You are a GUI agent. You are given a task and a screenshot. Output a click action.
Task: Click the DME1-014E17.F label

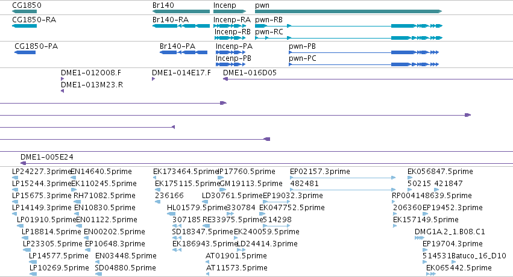tap(181, 72)
